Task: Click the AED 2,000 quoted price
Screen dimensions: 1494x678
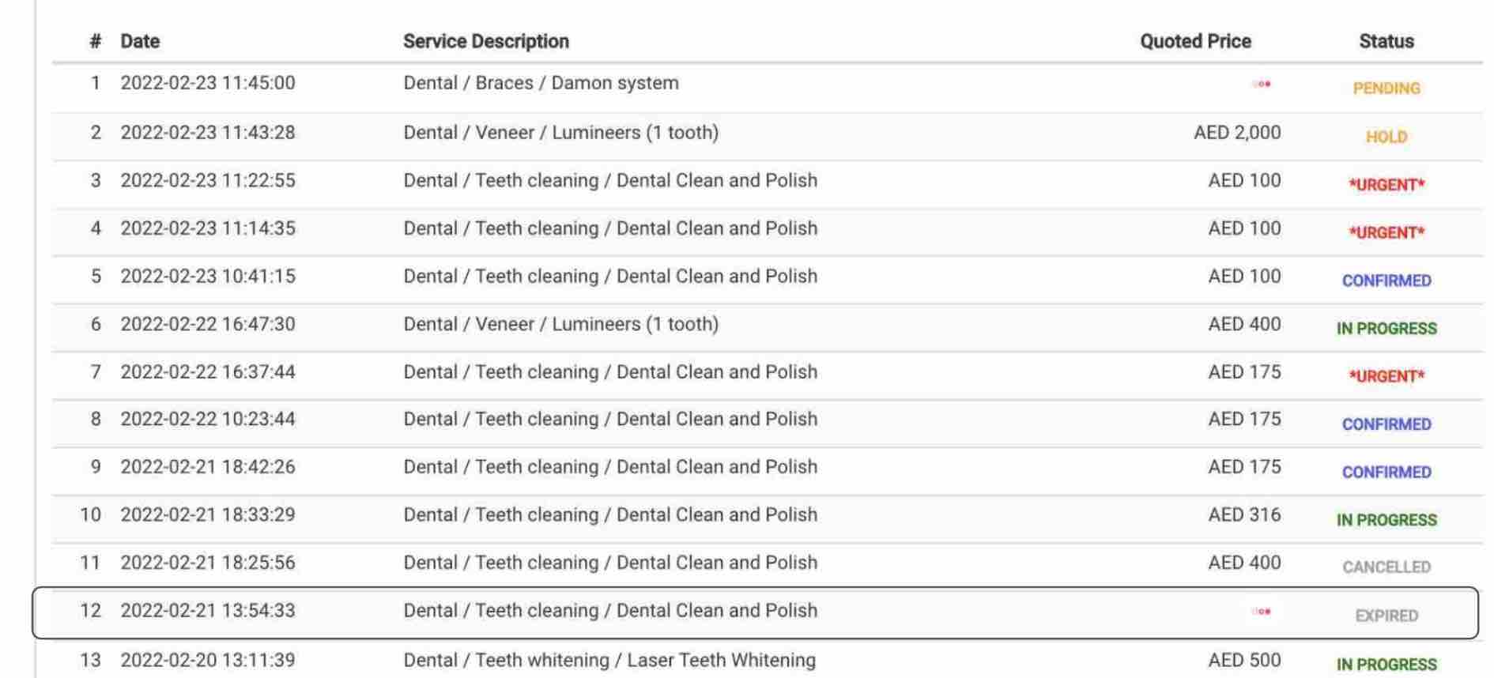Action: point(1237,133)
